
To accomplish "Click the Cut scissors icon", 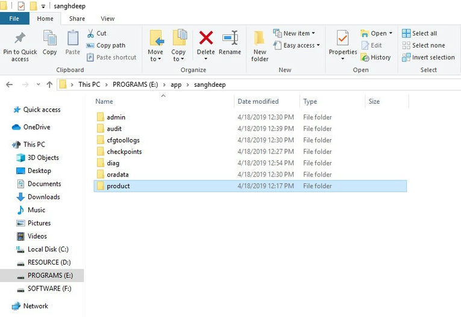I will (x=90, y=34).
